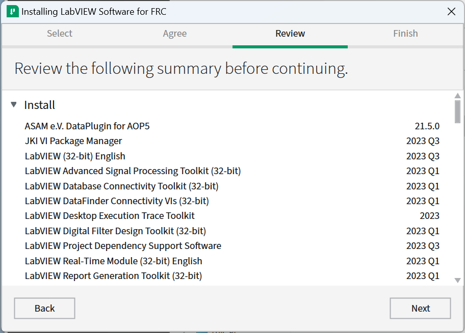
Task: Select LabVIEW Advanced Signal Processing Toolkit row
Action: (133, 171)
